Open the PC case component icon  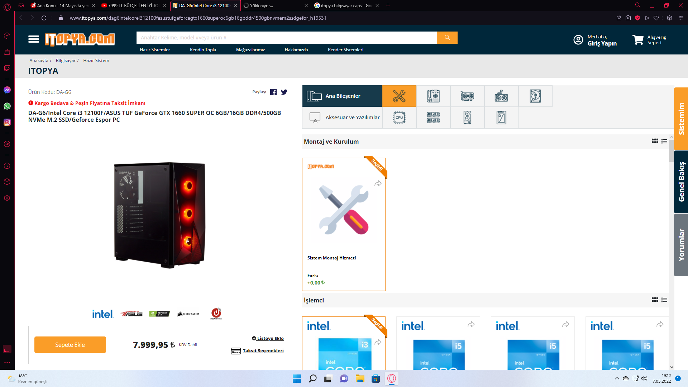click(x=467, y=118)
